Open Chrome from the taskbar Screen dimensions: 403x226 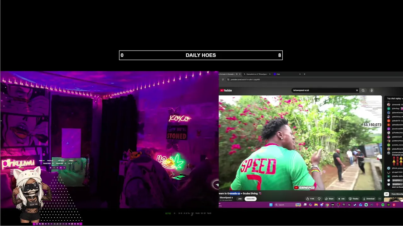tap(327, 205)
